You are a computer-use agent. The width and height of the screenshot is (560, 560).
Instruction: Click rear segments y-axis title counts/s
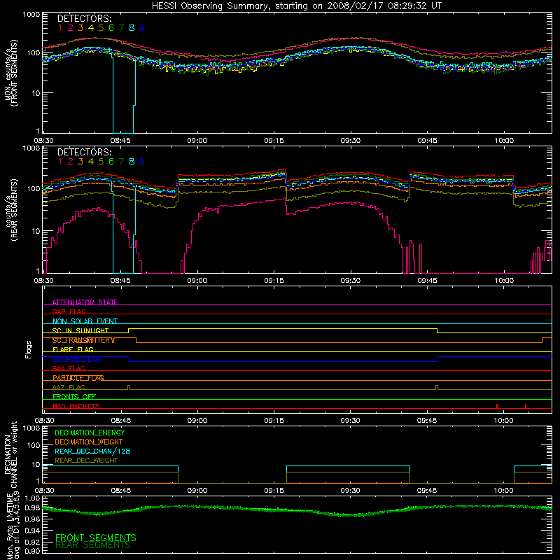(x=8, y=211)
